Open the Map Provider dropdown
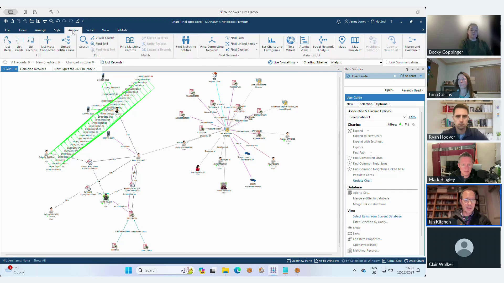The height and width of the screenshot is (283, 504). 355,44
